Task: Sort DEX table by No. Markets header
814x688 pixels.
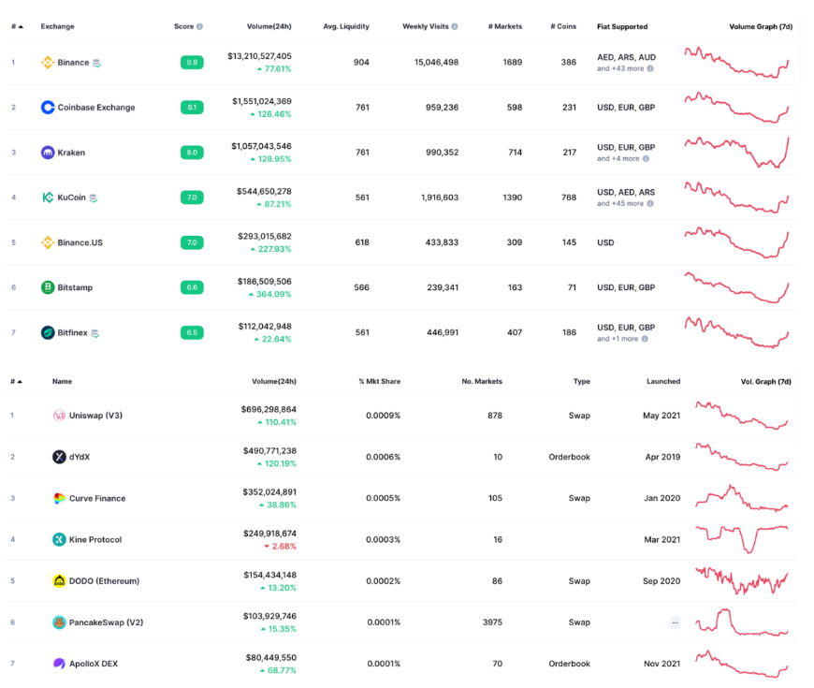Action: pyautogui.click(x=482, y=382)
